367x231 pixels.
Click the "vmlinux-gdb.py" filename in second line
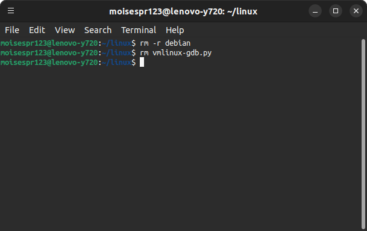(x=182, y=53)
